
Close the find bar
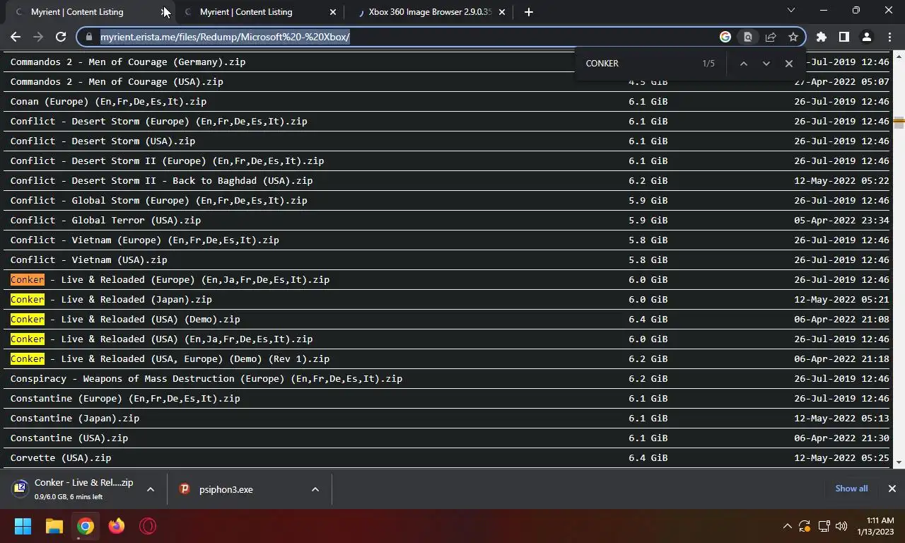[x=788, y=64]
